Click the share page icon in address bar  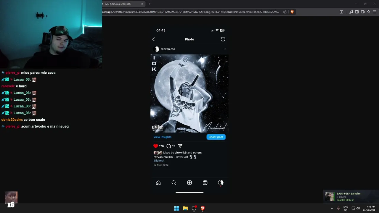(x=285, y=12)
